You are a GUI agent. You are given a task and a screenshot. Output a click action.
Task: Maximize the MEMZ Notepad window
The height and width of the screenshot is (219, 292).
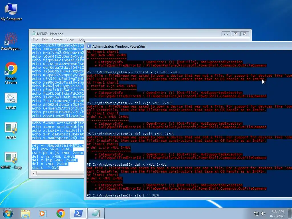pos(235,34)
